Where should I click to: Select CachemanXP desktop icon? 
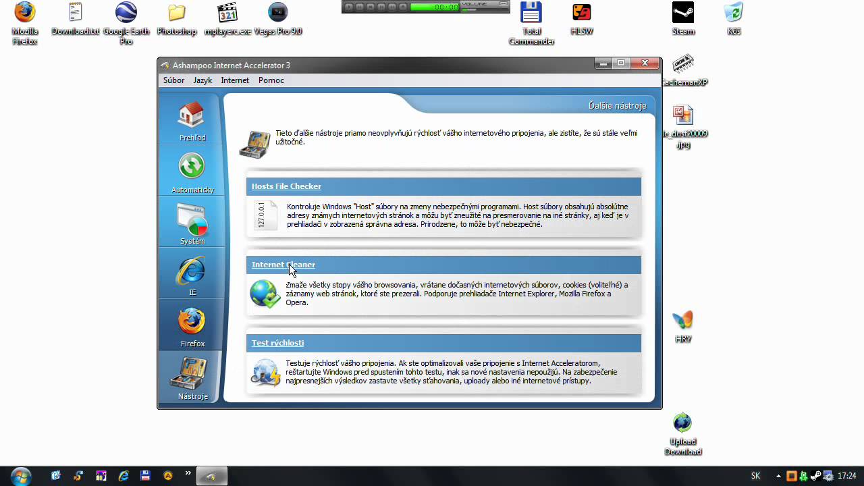click(683, 71)
